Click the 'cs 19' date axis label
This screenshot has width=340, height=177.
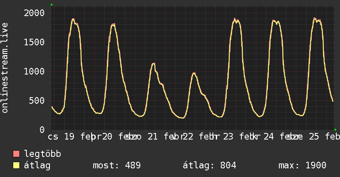click(x=61, y=137)
